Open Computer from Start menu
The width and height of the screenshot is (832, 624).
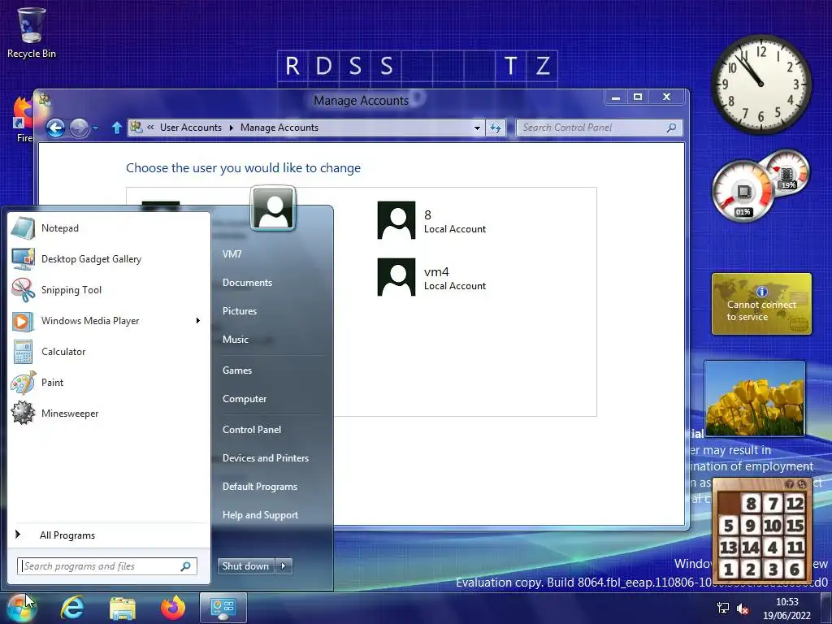(x=245, y=398)
